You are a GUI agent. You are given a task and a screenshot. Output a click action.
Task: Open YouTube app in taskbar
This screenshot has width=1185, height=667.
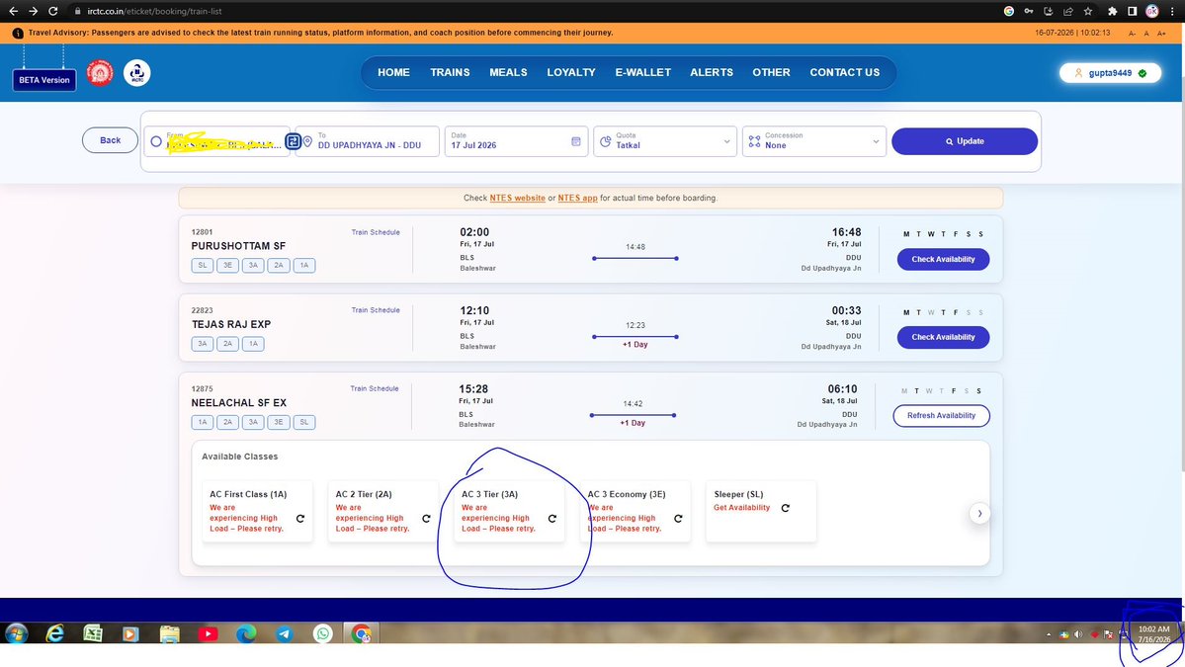(x=208, y=633)
